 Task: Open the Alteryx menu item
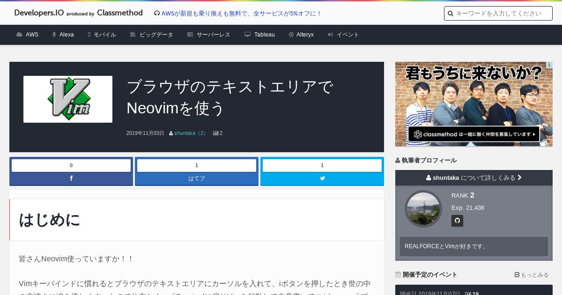301,35
